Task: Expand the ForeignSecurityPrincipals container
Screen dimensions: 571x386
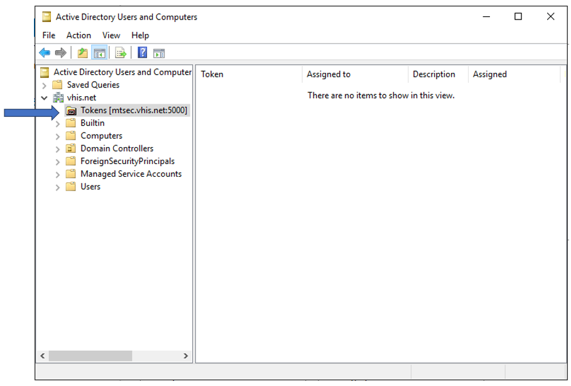Action: tap(58, 162)
